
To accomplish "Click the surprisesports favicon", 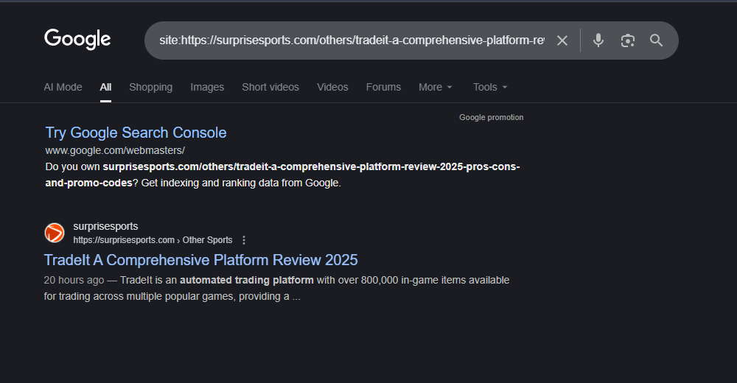I will [55, 233].
